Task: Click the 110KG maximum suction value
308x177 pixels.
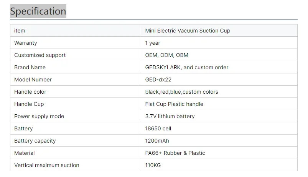Action: click(153, 165)
